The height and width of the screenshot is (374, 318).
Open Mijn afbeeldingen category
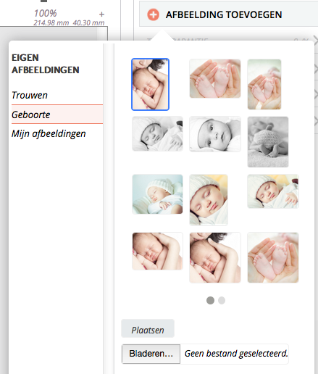pos(49,133)
